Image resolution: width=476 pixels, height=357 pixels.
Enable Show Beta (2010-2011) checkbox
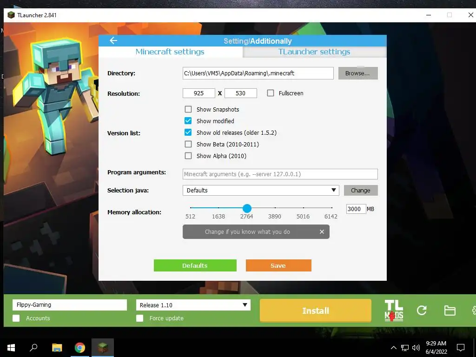[x=188, y=144]
